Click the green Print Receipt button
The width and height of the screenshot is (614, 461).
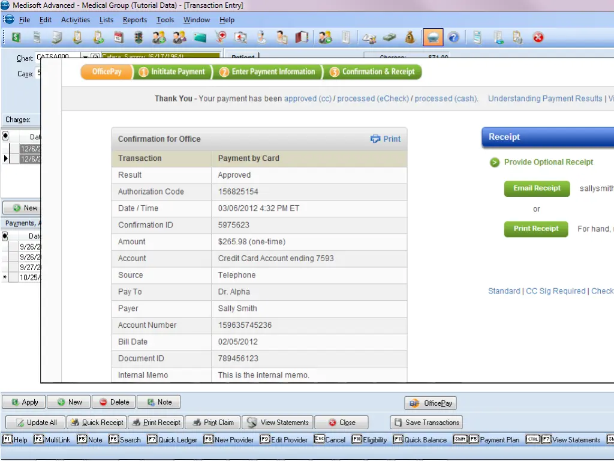pos(536,229)
